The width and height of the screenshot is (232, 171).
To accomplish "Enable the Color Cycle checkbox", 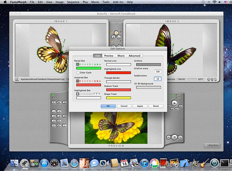I will point(78,73).
